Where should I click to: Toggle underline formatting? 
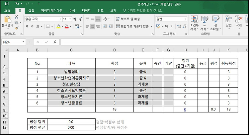[38, 26]
